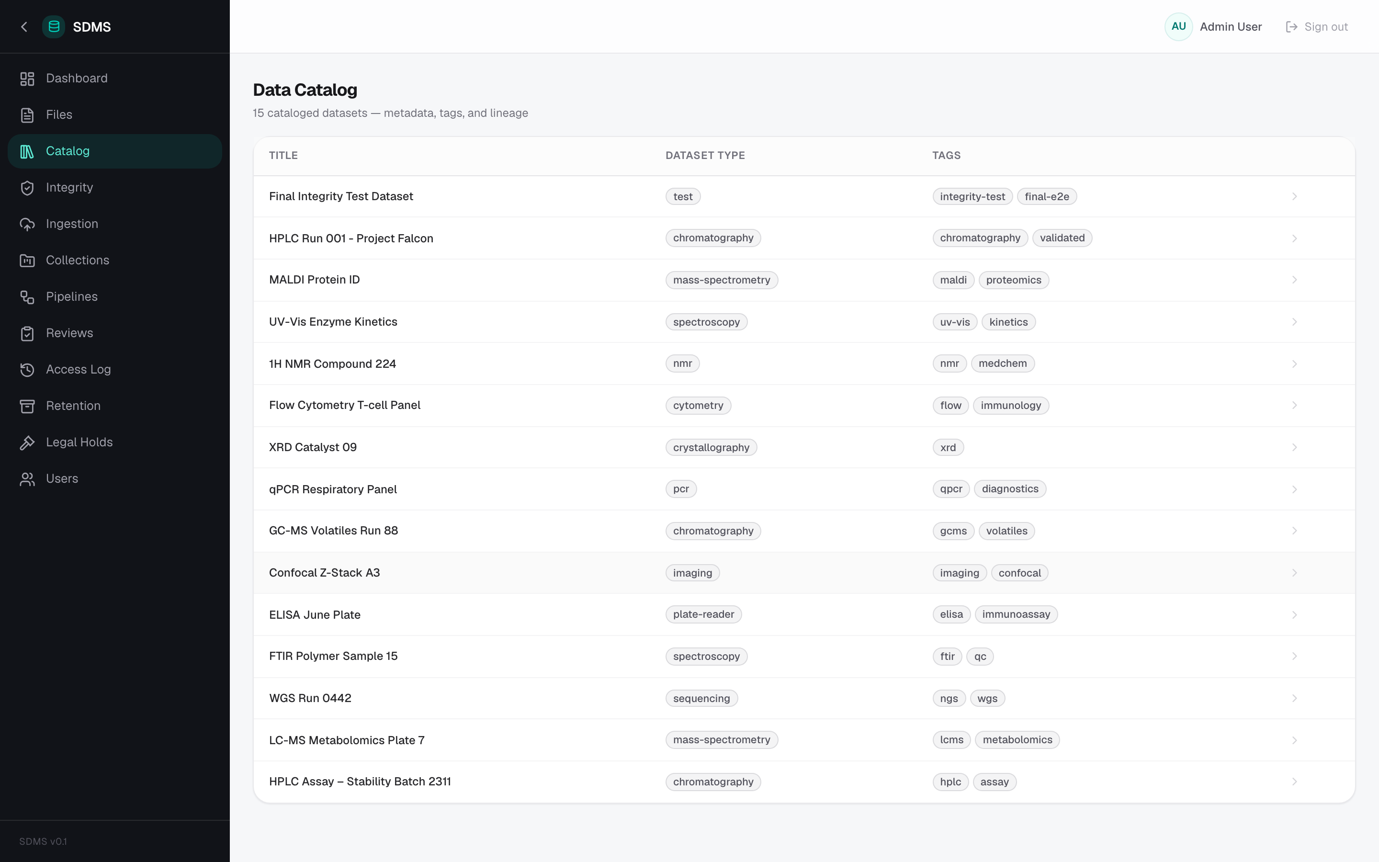This screenshot has width=1379, height=862.
Task: Open the Integrity section
Action: click(114, 188)
